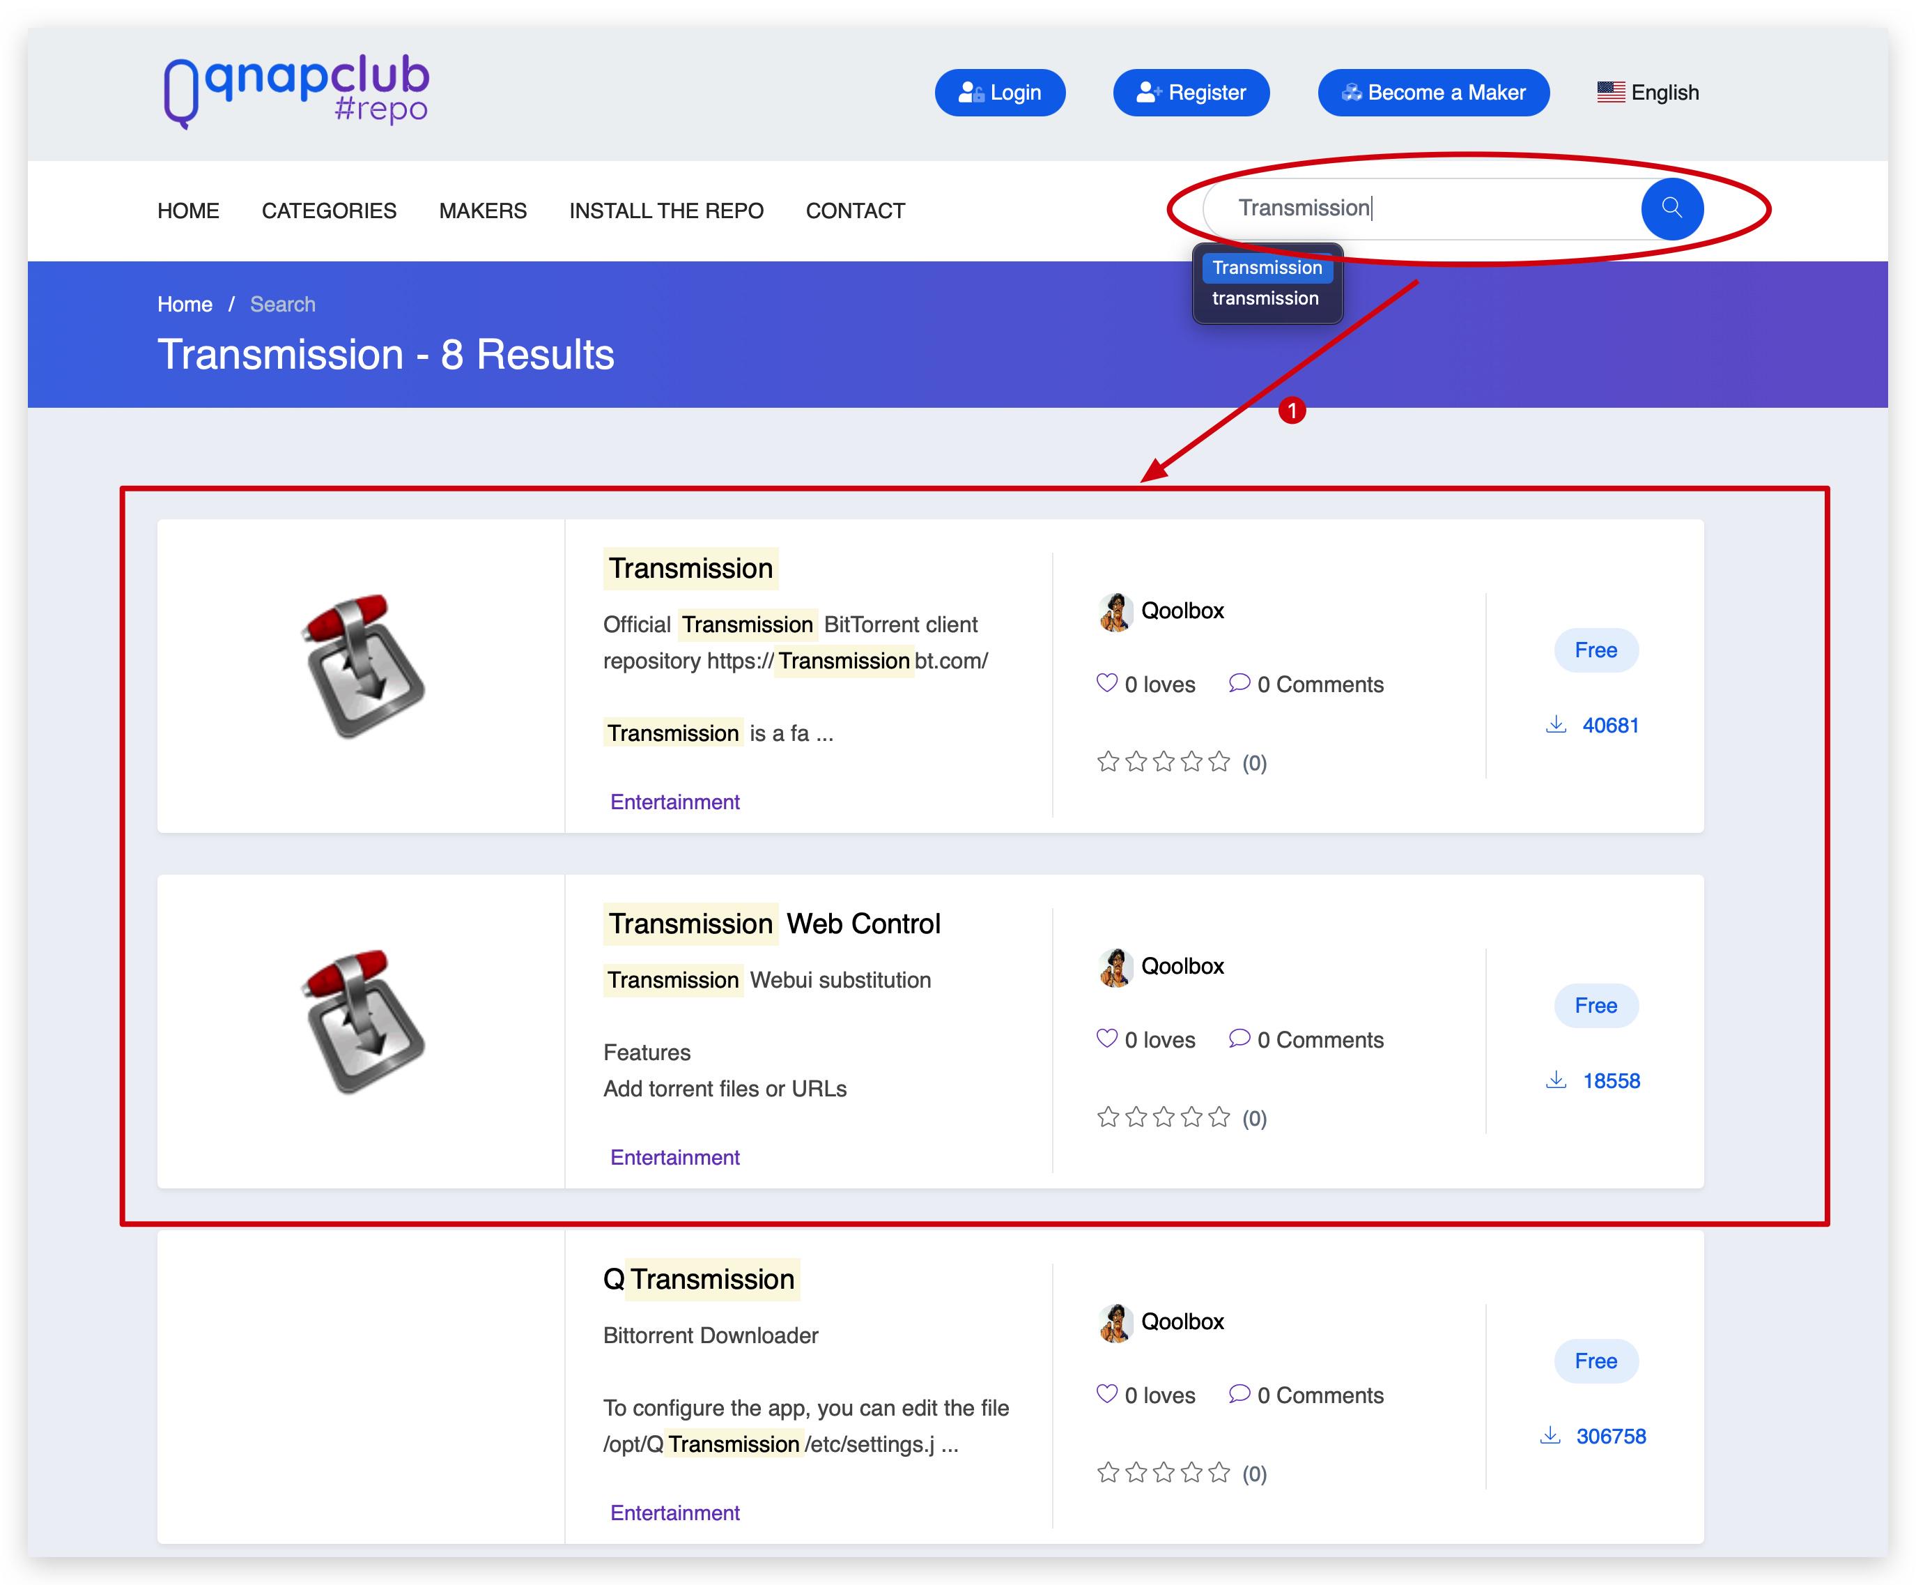
Task: Click download icon beside 40681
Action: 1556,726
